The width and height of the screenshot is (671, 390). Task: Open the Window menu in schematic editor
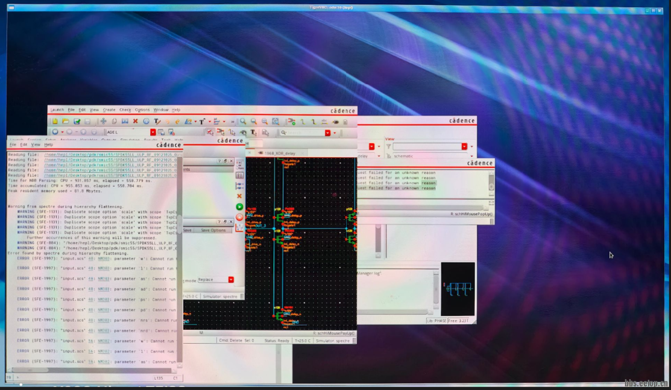tap(161, 110)
